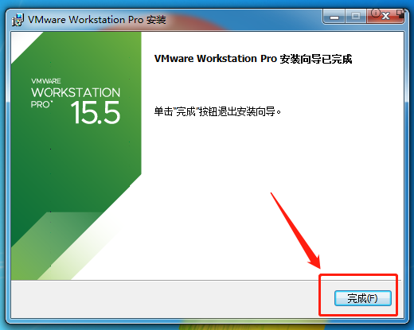Minimize the VMware installer window
Image resolution: width=414 pixels, height=330 pixels.
click(x=334, y=17)
